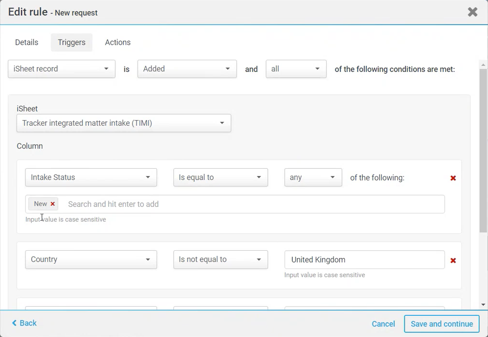Change the 'Is not equal to' operator

point(221,259)
